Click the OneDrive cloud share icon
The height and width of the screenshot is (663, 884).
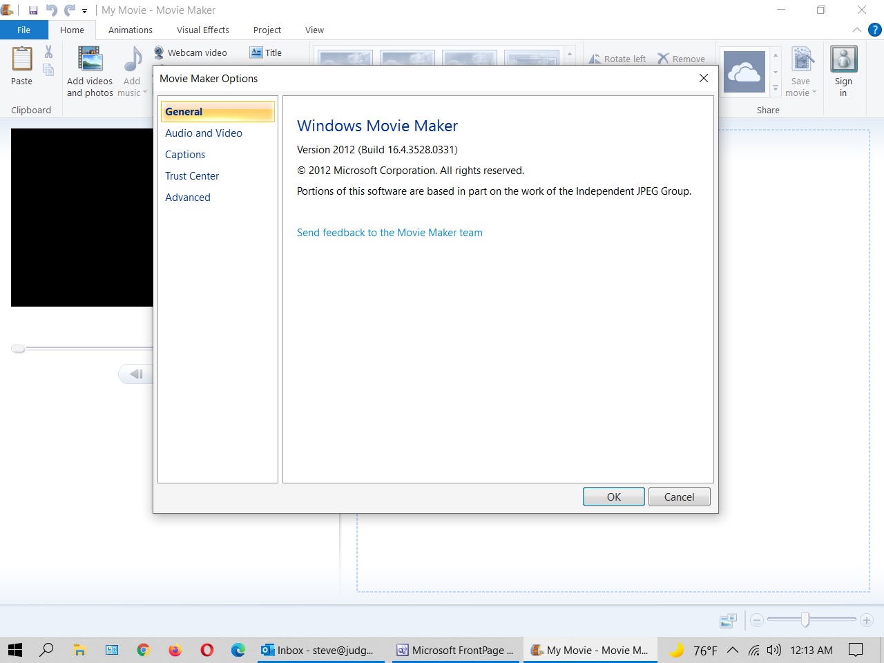click(744, 71)
